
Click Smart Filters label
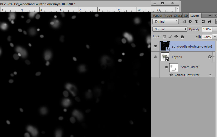click(189, 67)
